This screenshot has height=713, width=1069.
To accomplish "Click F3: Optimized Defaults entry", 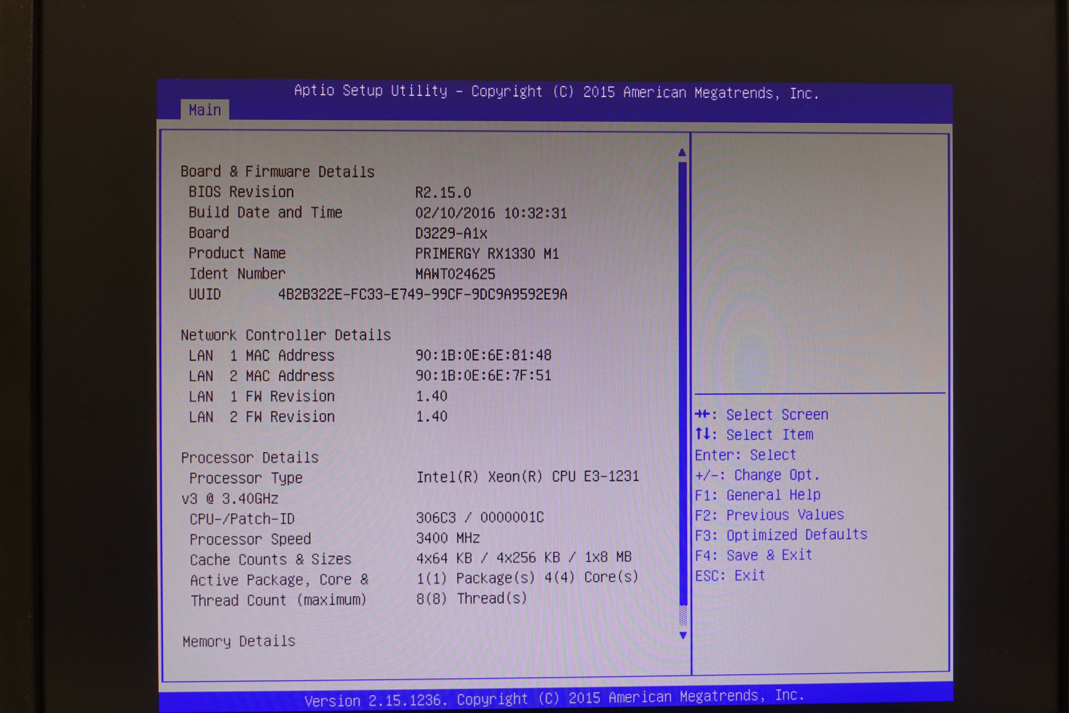I will pyautogui.click(x=781, y=535).
